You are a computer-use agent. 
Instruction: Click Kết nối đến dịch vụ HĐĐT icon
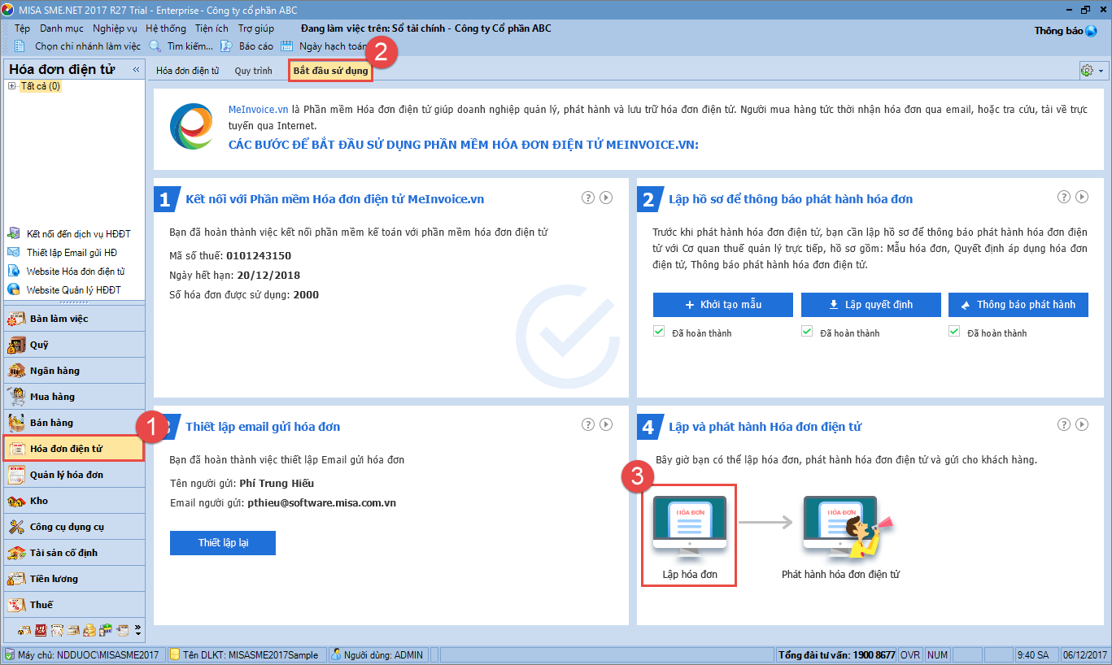click(13, 234)
